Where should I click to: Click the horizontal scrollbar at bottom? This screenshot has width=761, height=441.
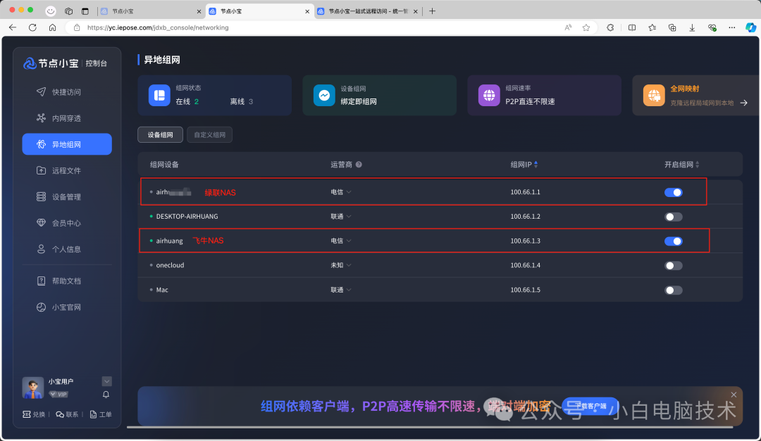click(x=430, y=428)
